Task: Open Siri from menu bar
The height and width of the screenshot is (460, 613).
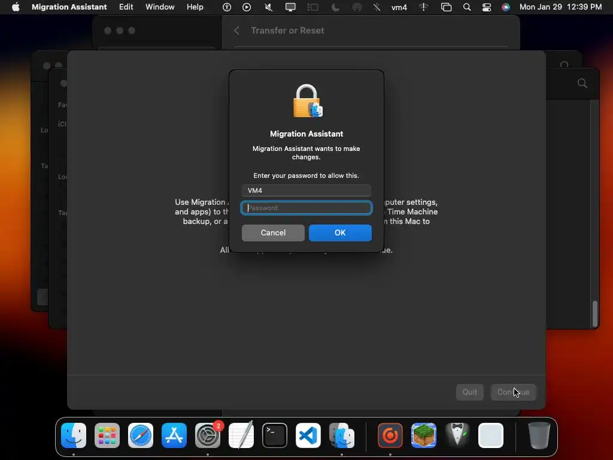Action: tap(506, 7)
